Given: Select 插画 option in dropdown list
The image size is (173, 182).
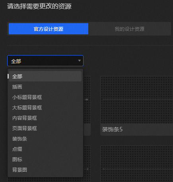Looking at the screenshot, I should click(45, 87).
